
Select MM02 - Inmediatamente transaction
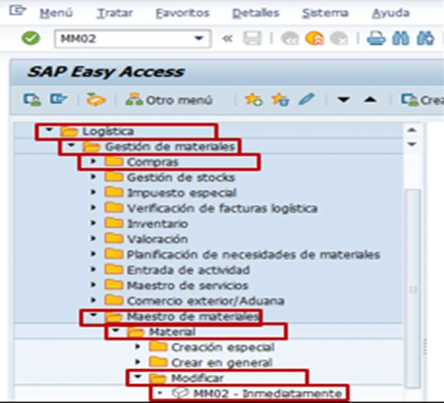pyautogui.click(x=267, y=393)
